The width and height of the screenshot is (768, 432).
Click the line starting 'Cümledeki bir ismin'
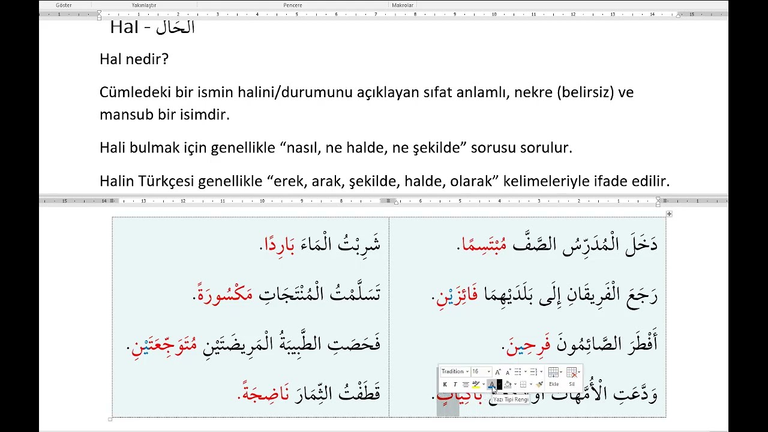pos(367,92)
